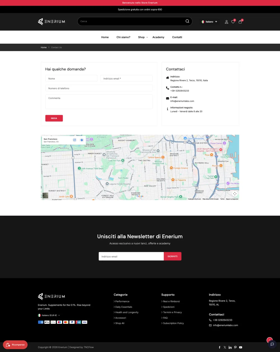Open the Performance category link

click(x=122, y=301)
